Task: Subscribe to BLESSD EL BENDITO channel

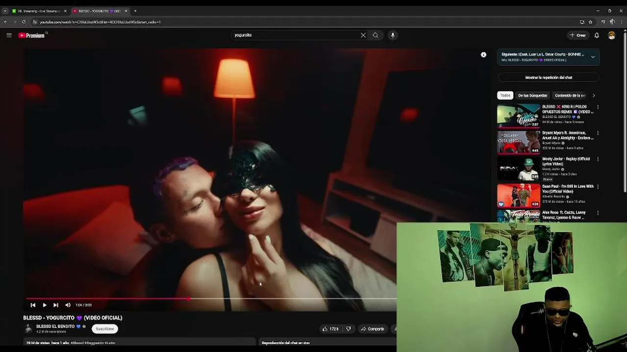Action: click(x=105, y=329)
